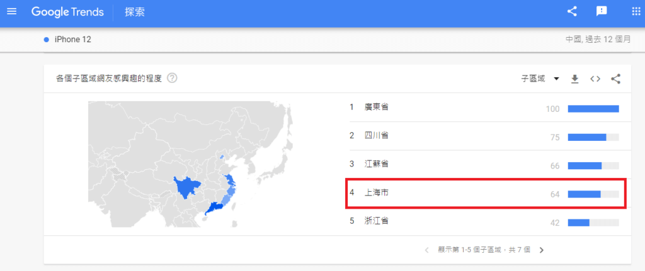Share the subregion interest card

(616, 79)
